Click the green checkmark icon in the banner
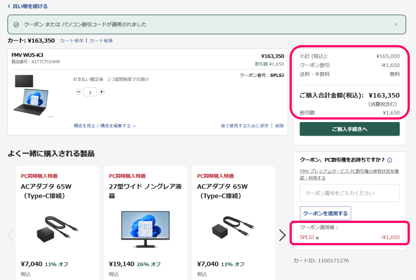Viewport: 416px width, 280px height. (x=16, y=24)
